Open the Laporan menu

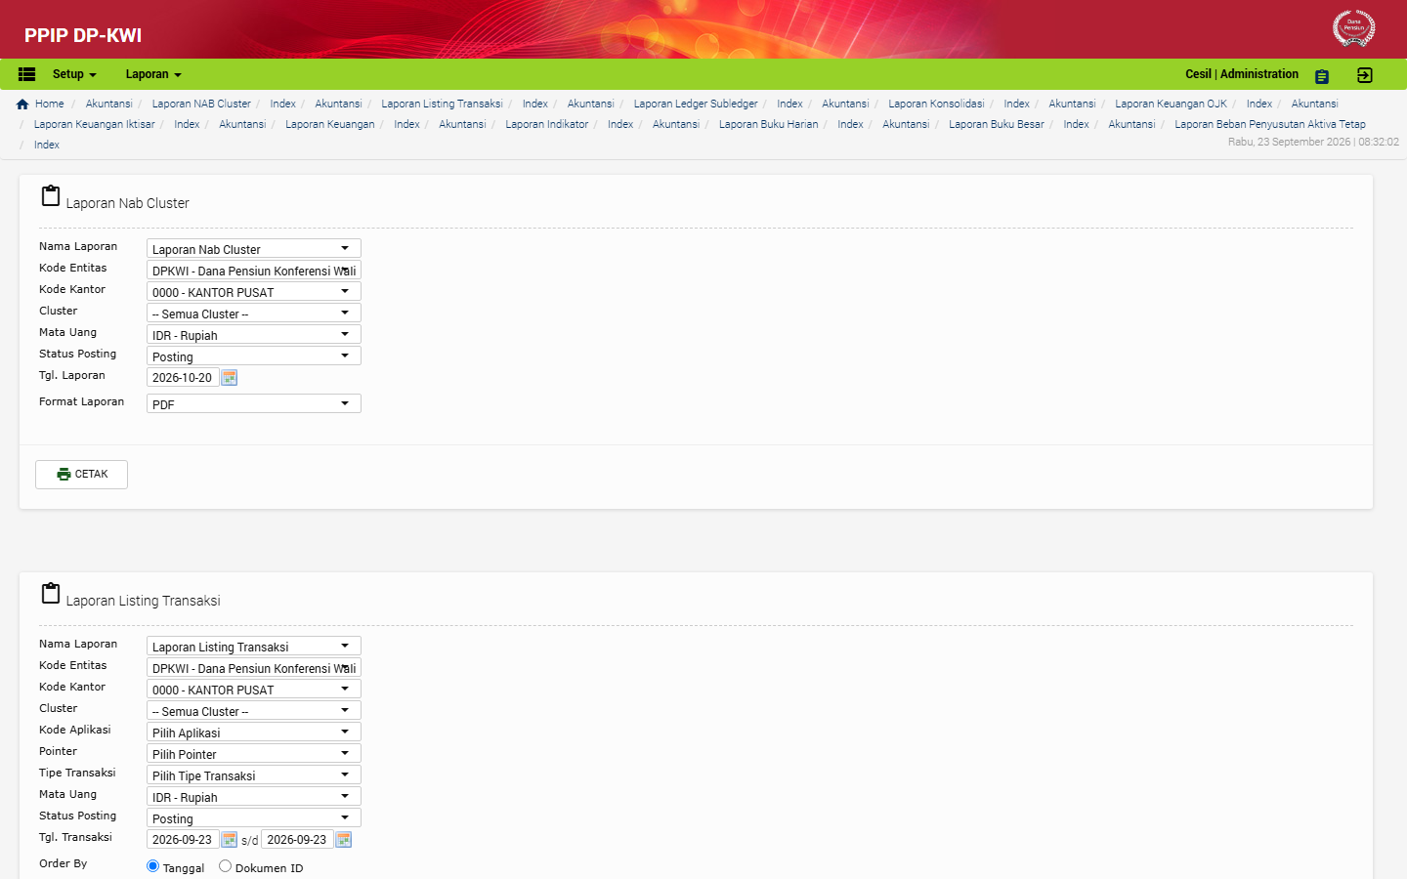153,74
